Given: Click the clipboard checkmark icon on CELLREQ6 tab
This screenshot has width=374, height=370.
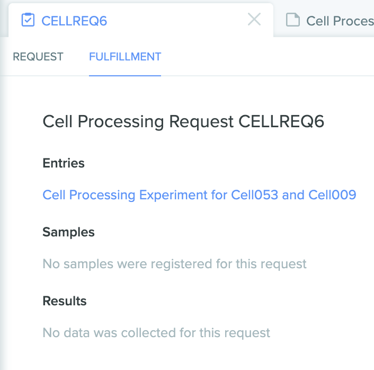Looking at the screenshot, I should pos(28,20).
